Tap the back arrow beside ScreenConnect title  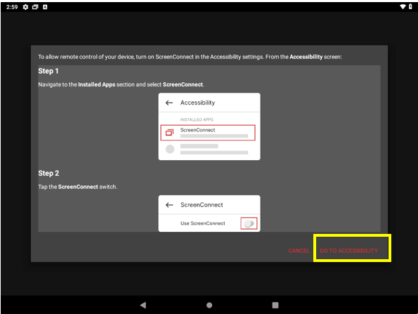(x=169, y=205)
